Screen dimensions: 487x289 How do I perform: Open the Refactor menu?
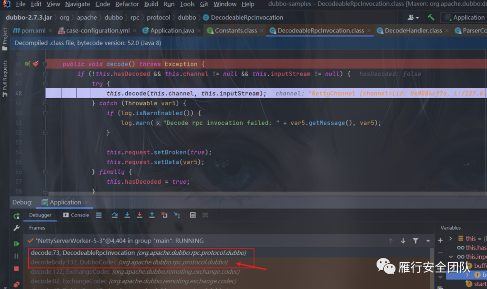coord(127,4)
